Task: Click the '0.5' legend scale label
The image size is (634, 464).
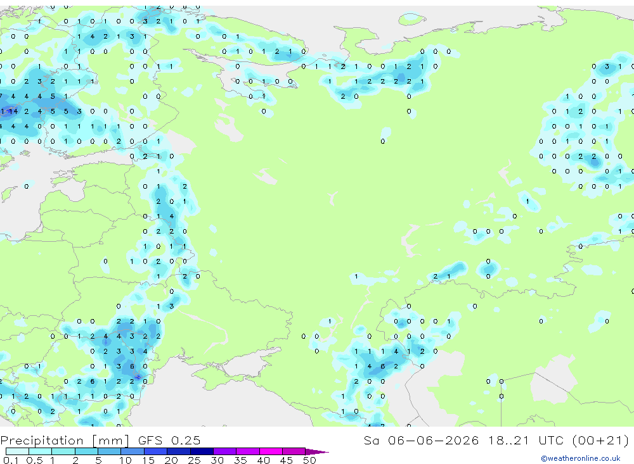Action: [34, 460]
